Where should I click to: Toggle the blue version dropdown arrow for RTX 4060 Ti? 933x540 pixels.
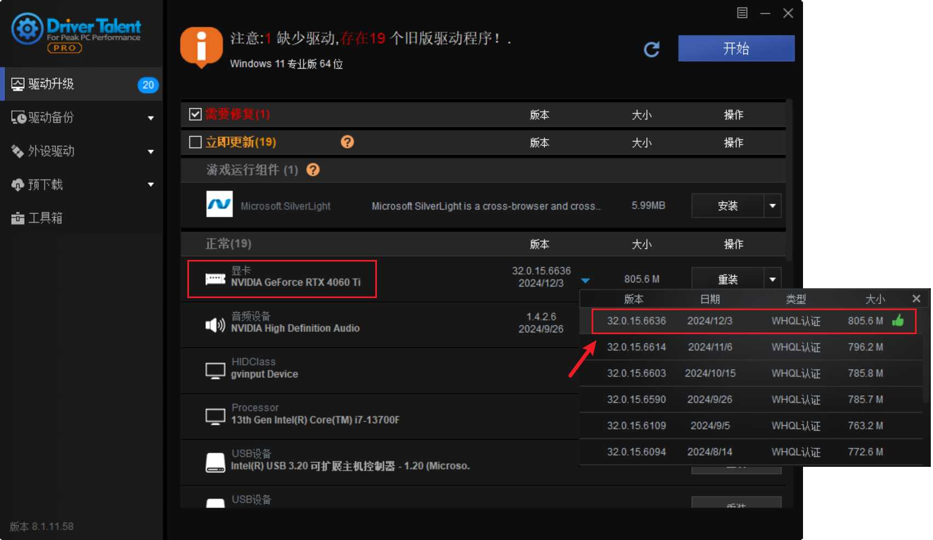point(586,281)
